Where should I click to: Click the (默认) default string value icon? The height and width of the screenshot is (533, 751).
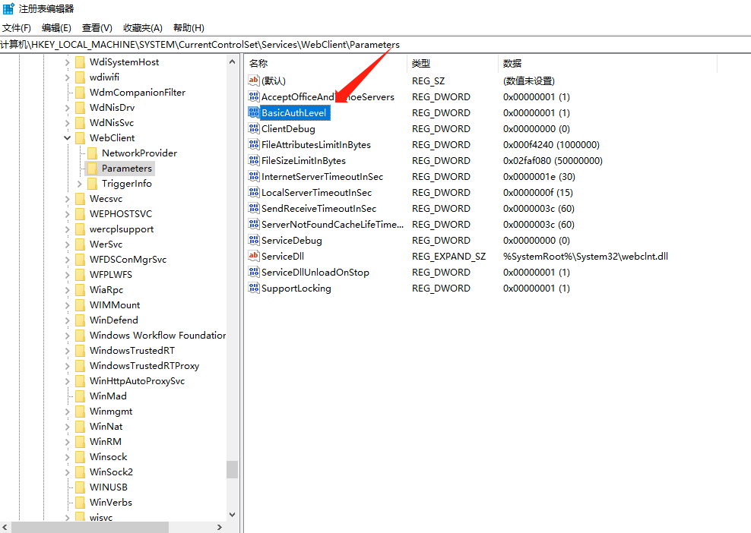tap(254, 81)
